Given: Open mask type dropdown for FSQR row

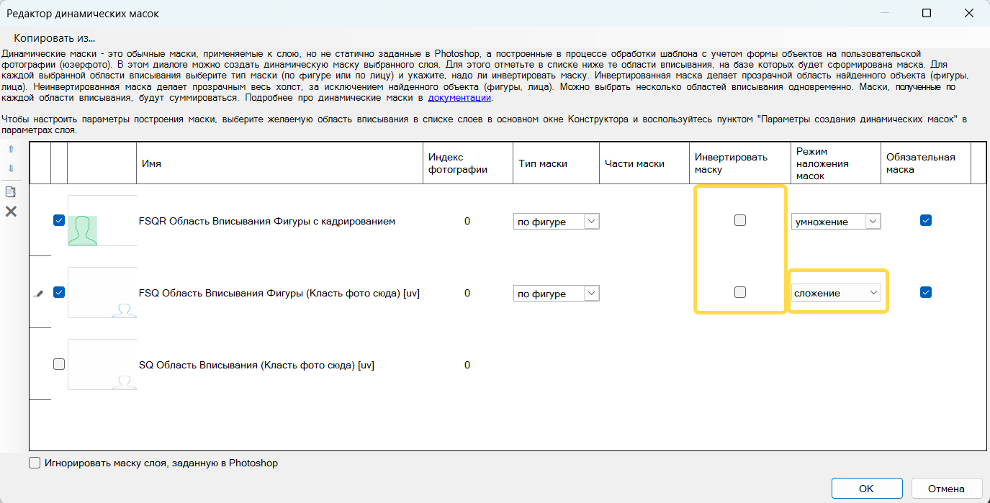Looking at the screenshot, I should [x=556, y=222].
